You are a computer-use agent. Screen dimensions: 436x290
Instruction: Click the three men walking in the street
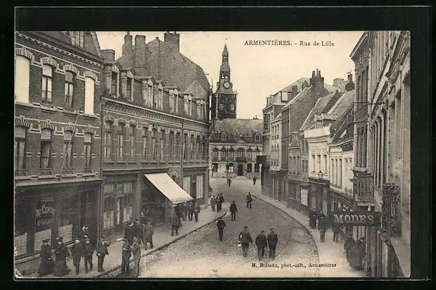(x=258, y=242)
